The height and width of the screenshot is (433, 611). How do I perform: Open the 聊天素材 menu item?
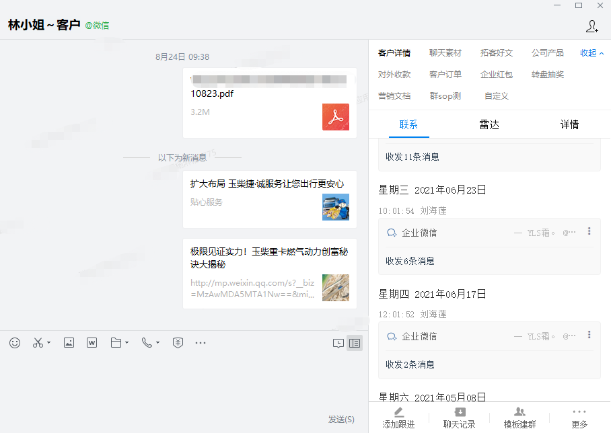tap(445, 53)
